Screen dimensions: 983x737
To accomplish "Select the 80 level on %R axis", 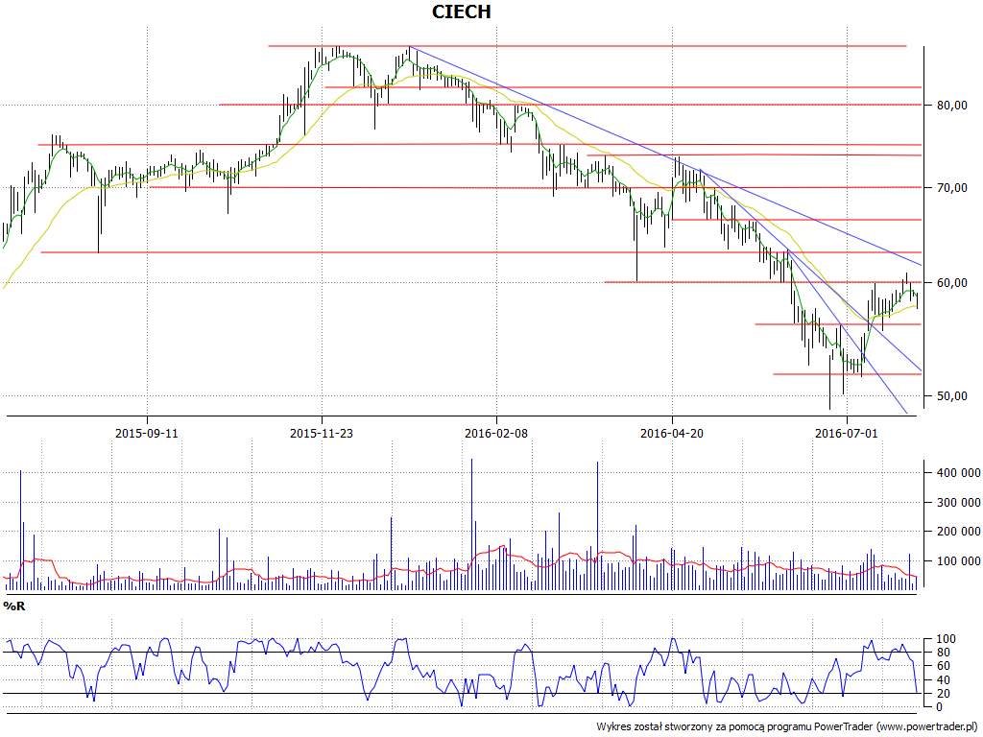I will point(946,653).
